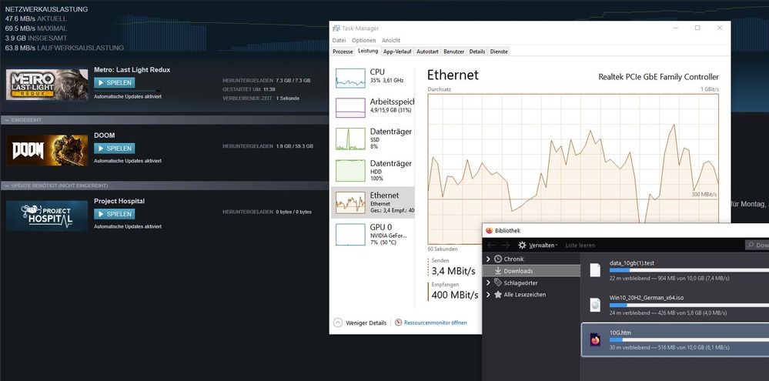Open the Datei menu in Task-Manager

coord(339,40)
